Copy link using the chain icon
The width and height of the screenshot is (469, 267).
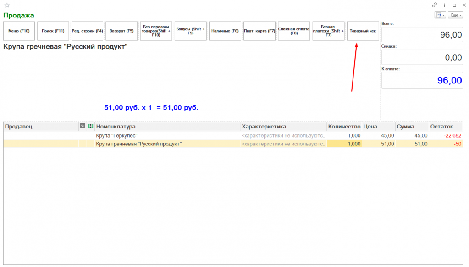[x=434, y=5]
